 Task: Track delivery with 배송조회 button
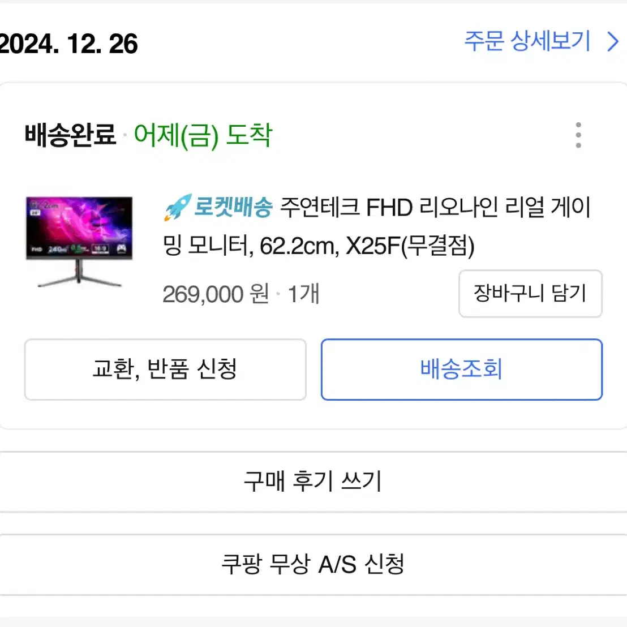point(461,370)
